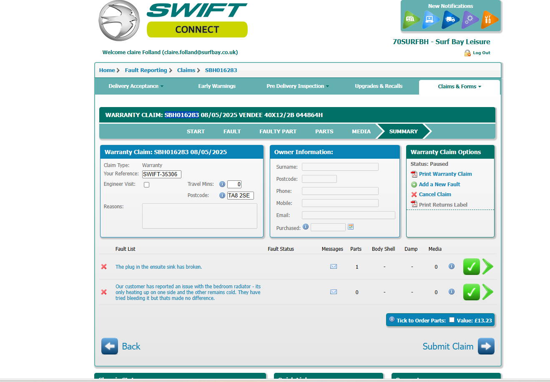Viewport: 550px width, 382px height.
Task: Click the blue Submit Claim arrow icon
Action: pyautogui.click(x=486, y=346)
